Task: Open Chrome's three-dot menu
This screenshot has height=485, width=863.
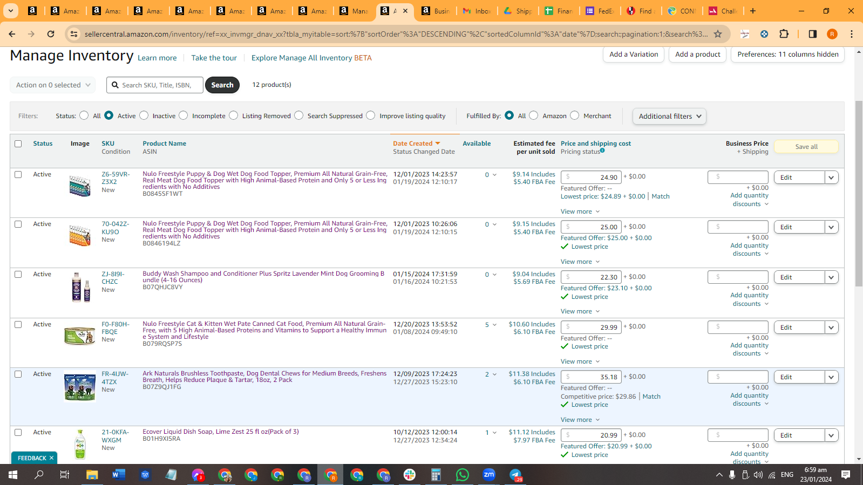Action: [x=852, y=34]
